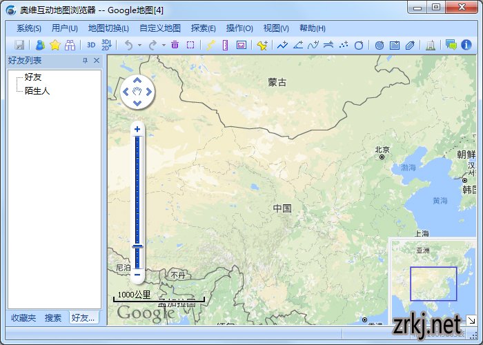Click the hatched polygon pencil tool icon
483x345 pixels.
[x=410, y=46]
